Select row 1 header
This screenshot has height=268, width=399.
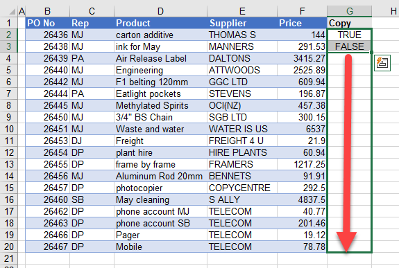click(8, 23)
